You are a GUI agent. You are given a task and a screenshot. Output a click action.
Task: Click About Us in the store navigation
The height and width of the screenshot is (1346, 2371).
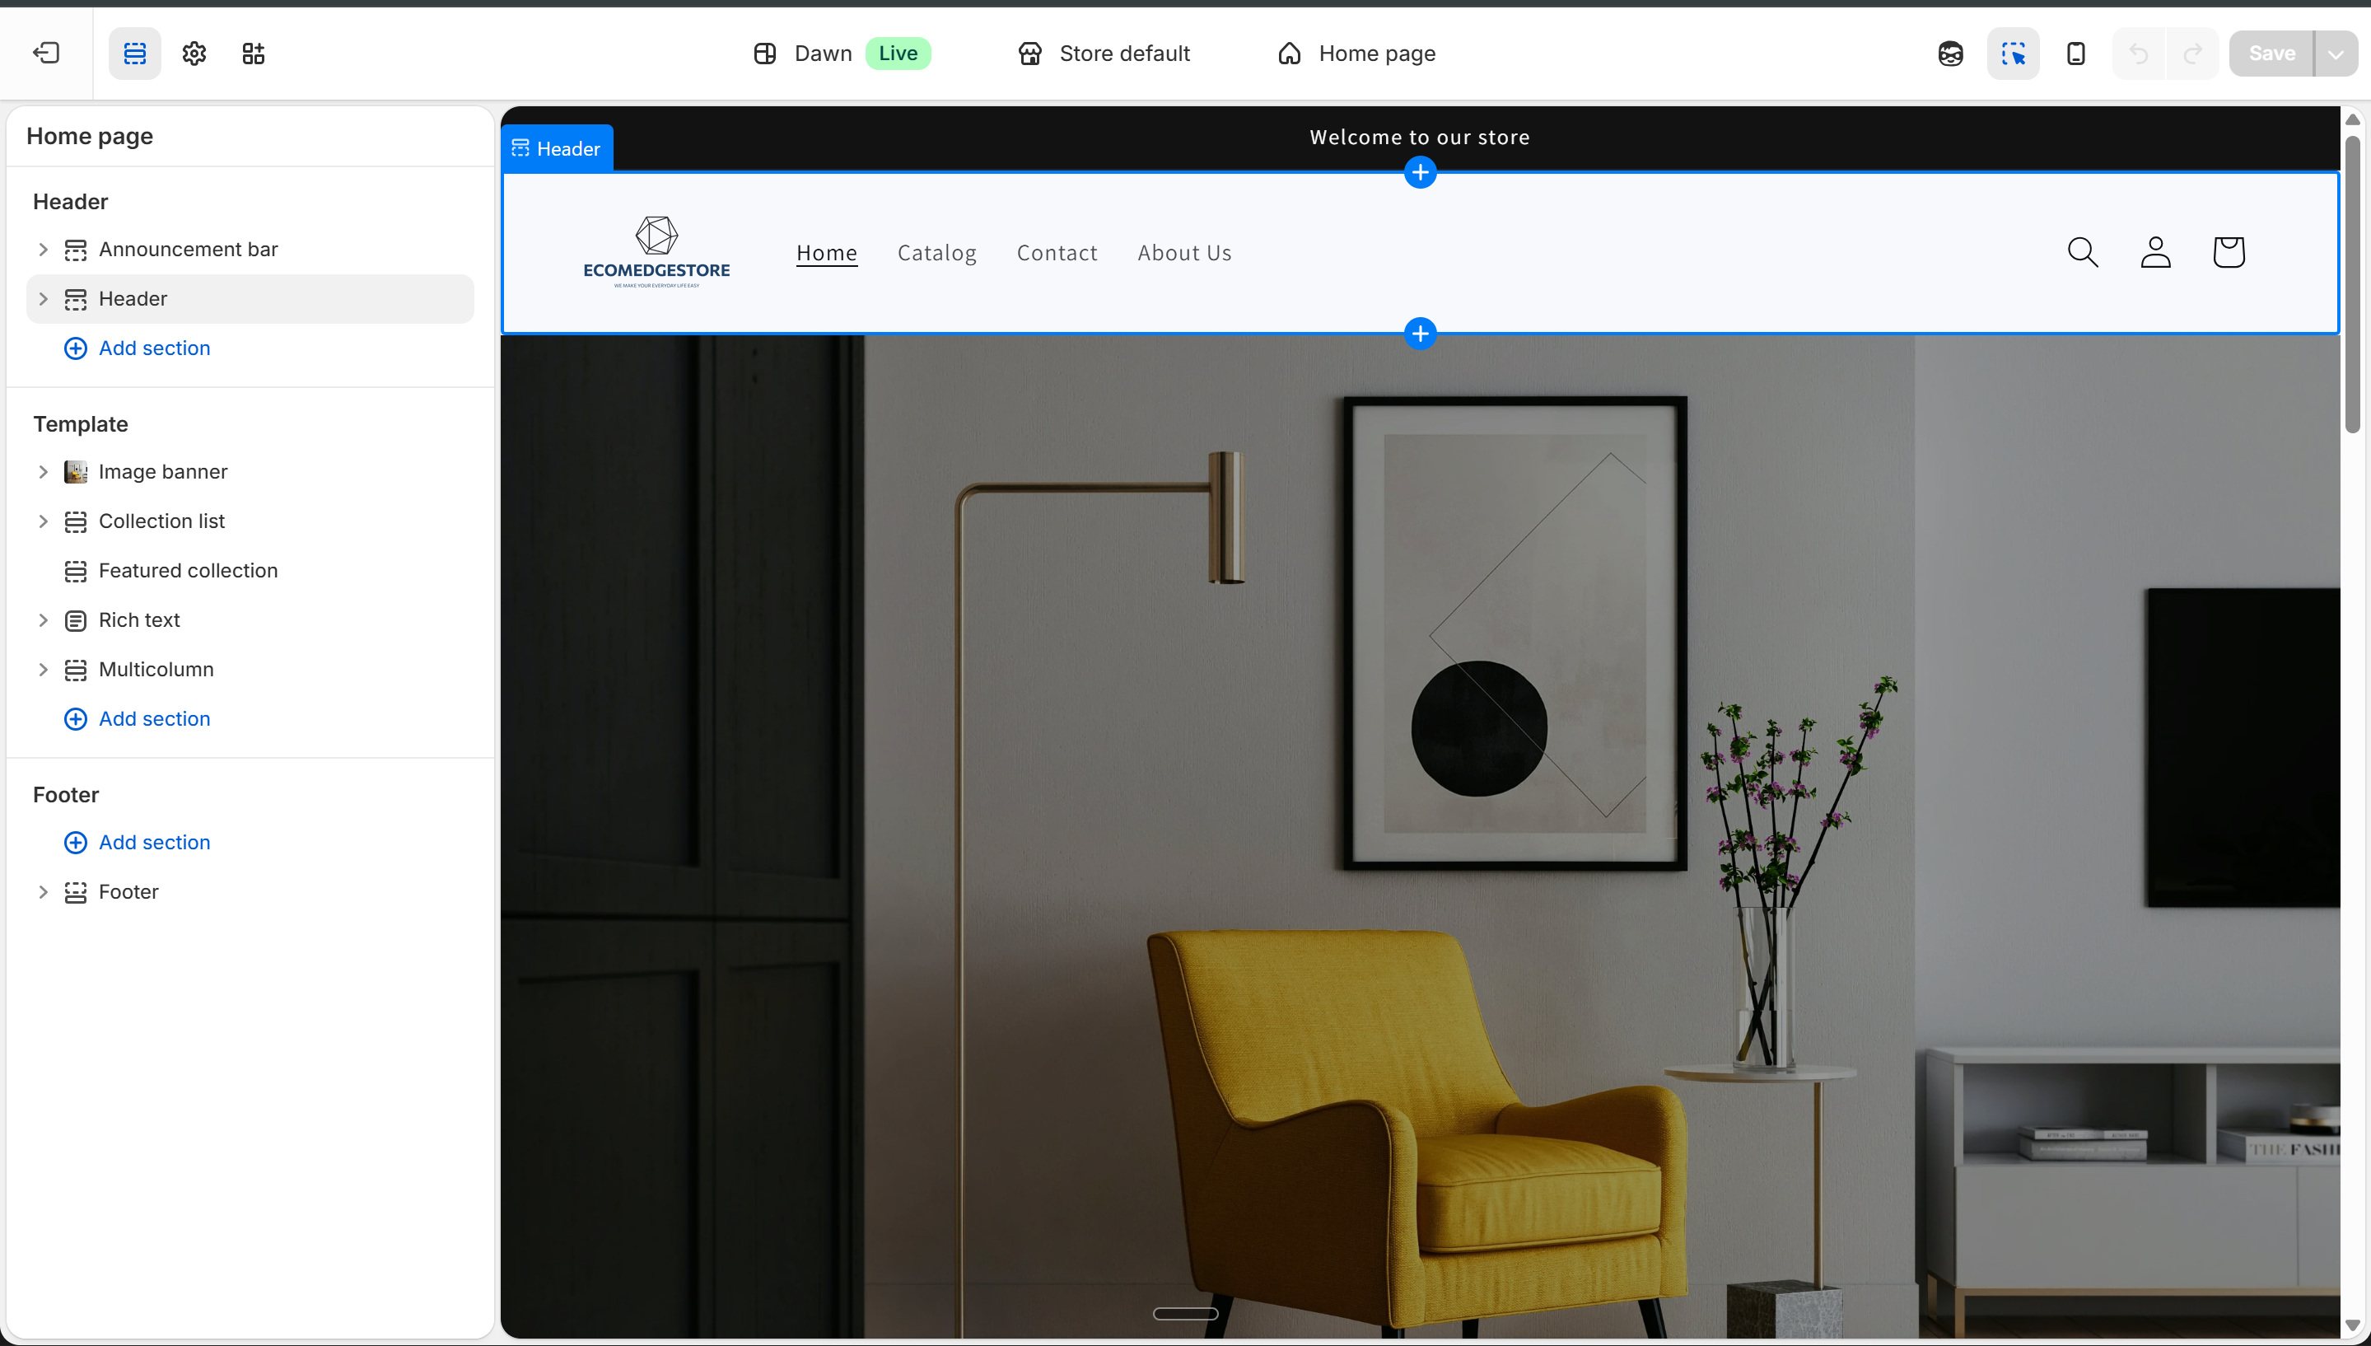(1184, 252)
